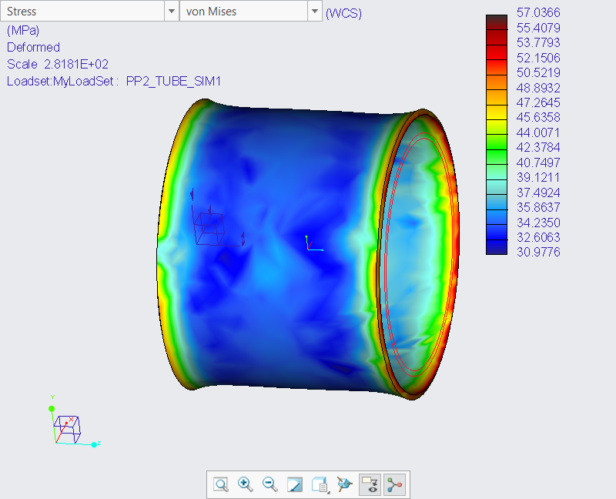
Task: Click the coordinate system marker on the model
Action: [x=312, y=243]
